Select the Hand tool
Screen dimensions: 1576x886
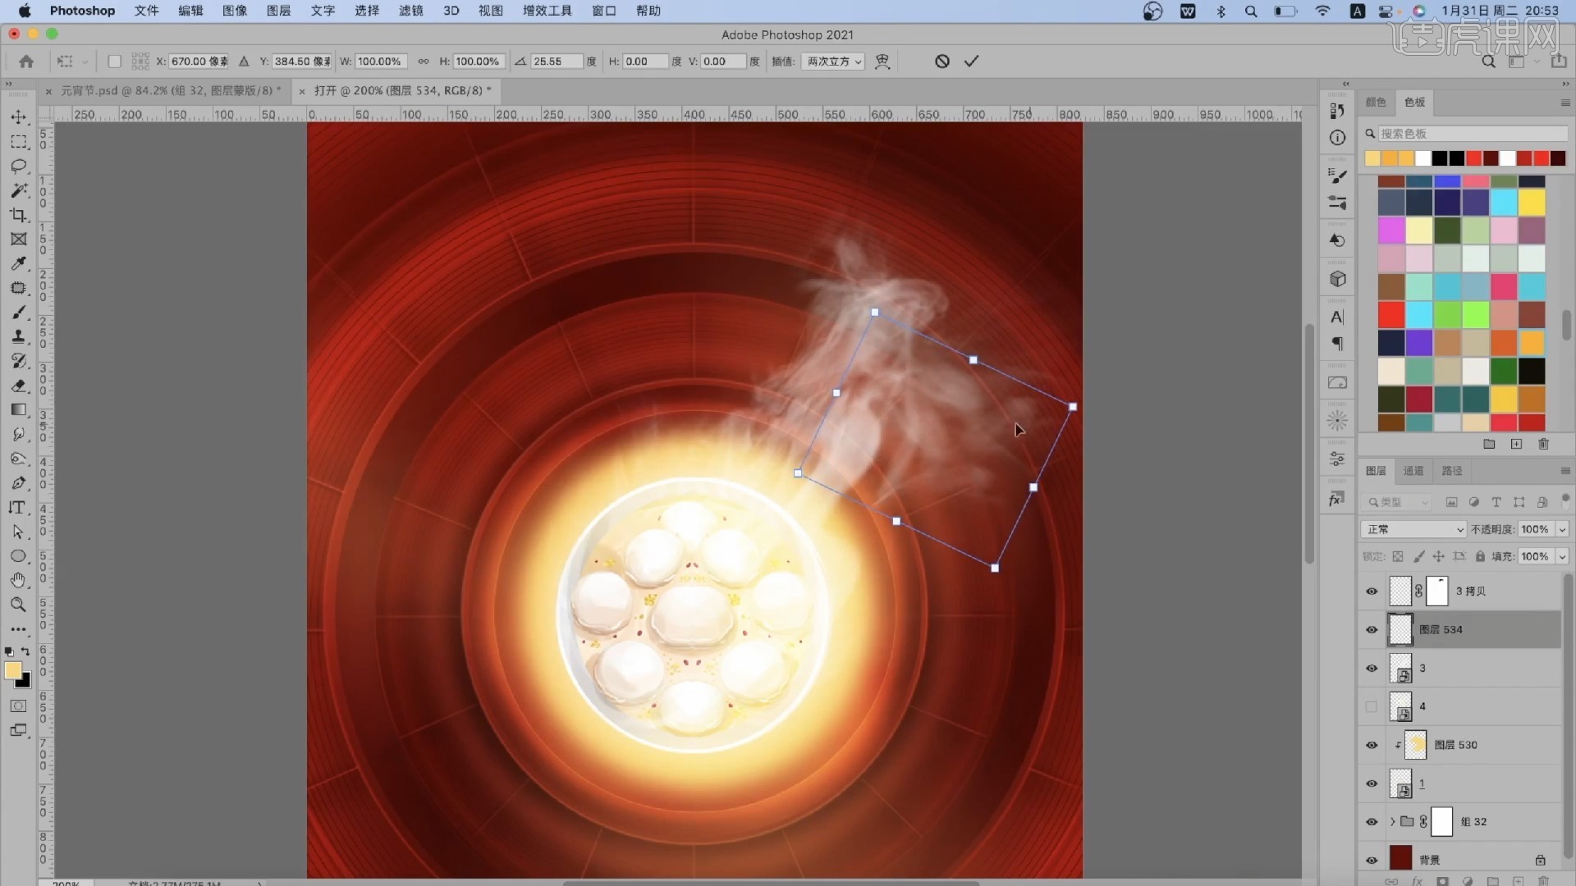pyautogui.click(x=18, y=580)
